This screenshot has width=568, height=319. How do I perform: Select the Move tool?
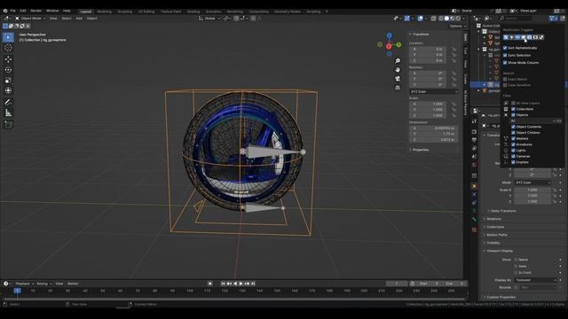pos(8,59)
